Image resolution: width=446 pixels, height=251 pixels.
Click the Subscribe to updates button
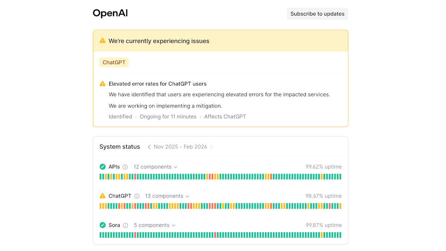317,13
